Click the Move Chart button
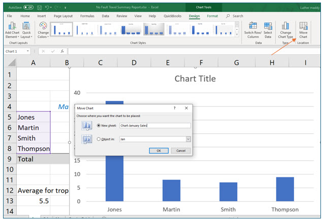 pos(303,30)
